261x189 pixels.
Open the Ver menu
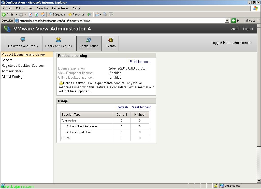(31, 8)
